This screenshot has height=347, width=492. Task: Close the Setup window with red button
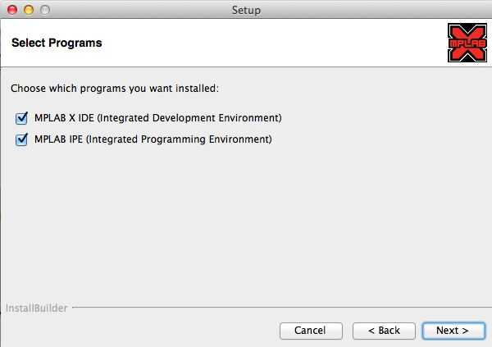12,10
